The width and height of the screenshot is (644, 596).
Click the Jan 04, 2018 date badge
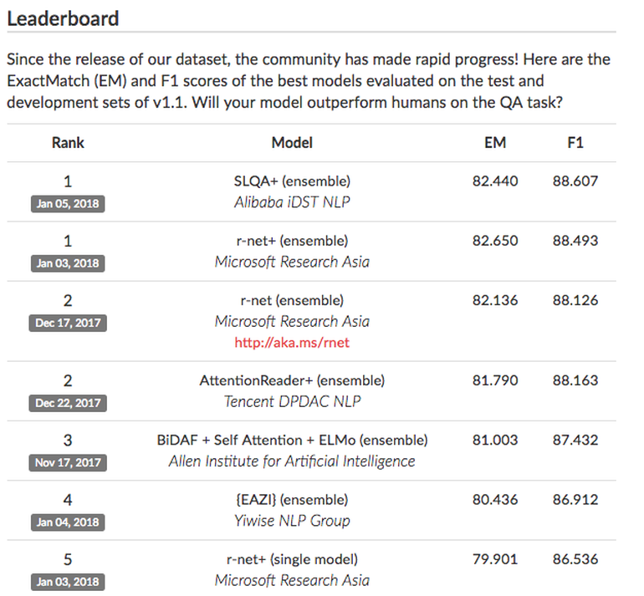click(68, 522)
